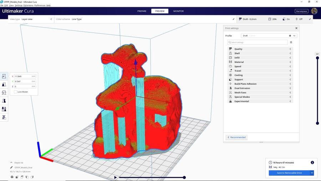Click the Special Modes icon
Image resolution: width=321 pixels, height=181 pixels.
coord(230,97)
